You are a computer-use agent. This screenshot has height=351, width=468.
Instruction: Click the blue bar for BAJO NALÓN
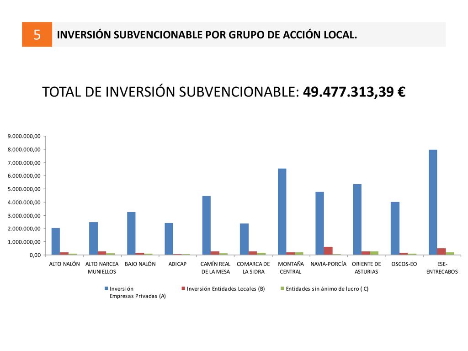[131, 234]
